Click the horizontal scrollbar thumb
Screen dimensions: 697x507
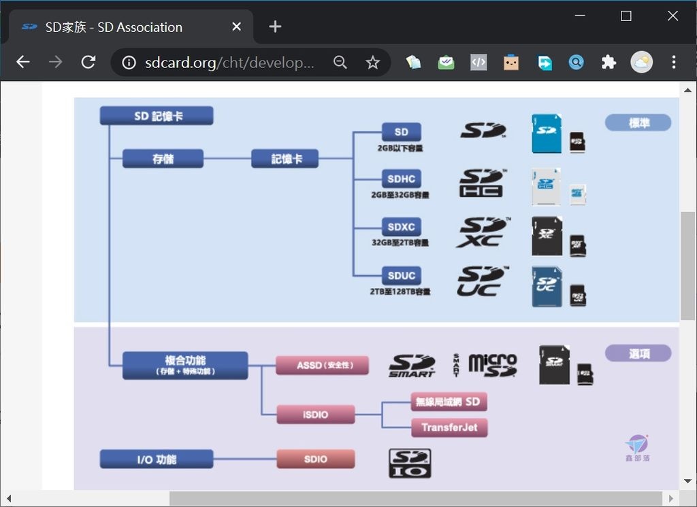416,499
